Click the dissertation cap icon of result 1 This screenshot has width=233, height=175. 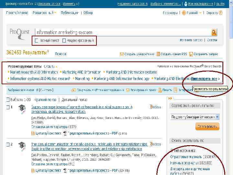click(22, 109)
